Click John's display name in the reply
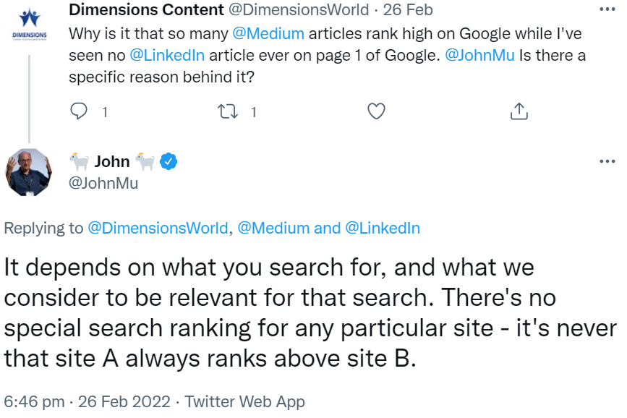The image size is (627, 418). tap(112, 161)
